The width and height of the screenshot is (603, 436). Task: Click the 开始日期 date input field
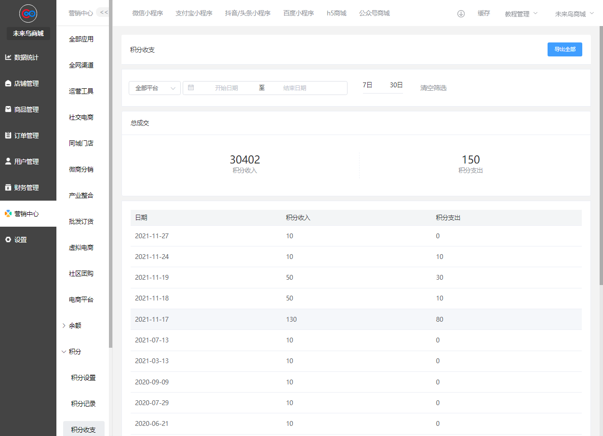(x=226, y=88)
